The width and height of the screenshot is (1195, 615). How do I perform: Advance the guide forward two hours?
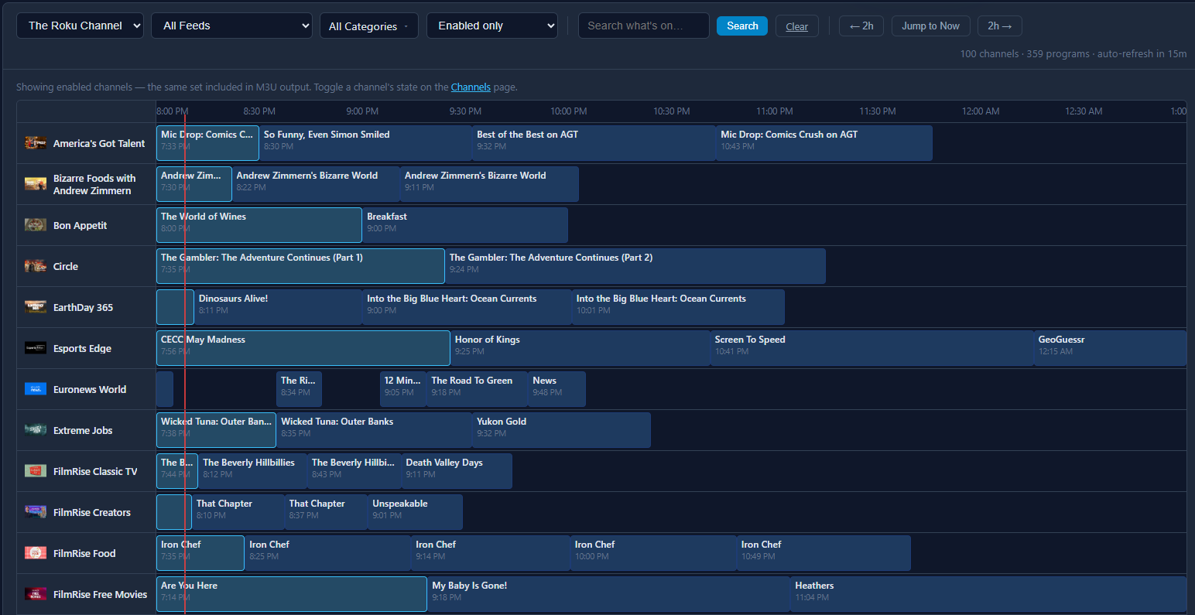tap(1000, 26)
